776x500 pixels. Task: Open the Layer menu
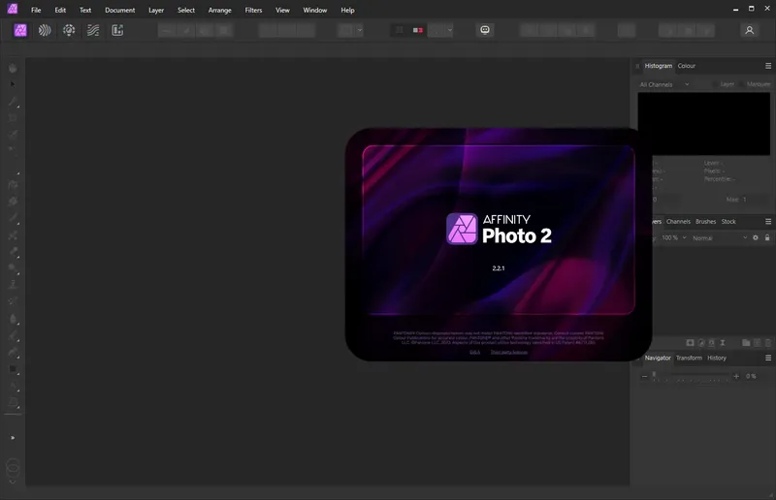(156, 10)
